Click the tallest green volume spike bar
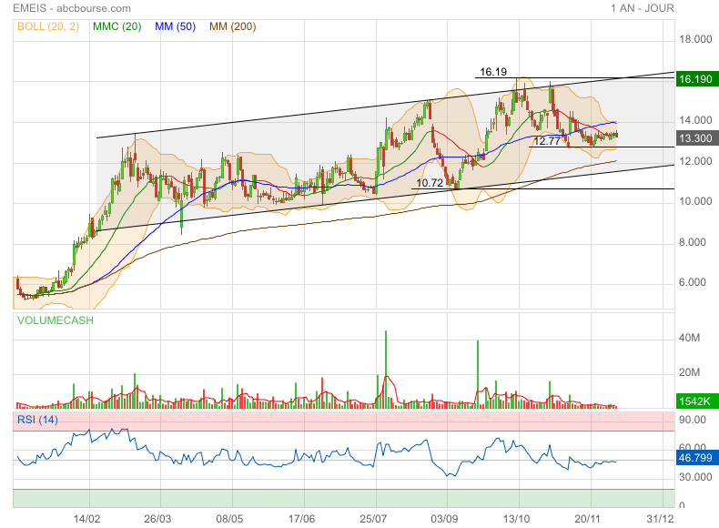This screenshot has height=528, width=719. point(386,369)
